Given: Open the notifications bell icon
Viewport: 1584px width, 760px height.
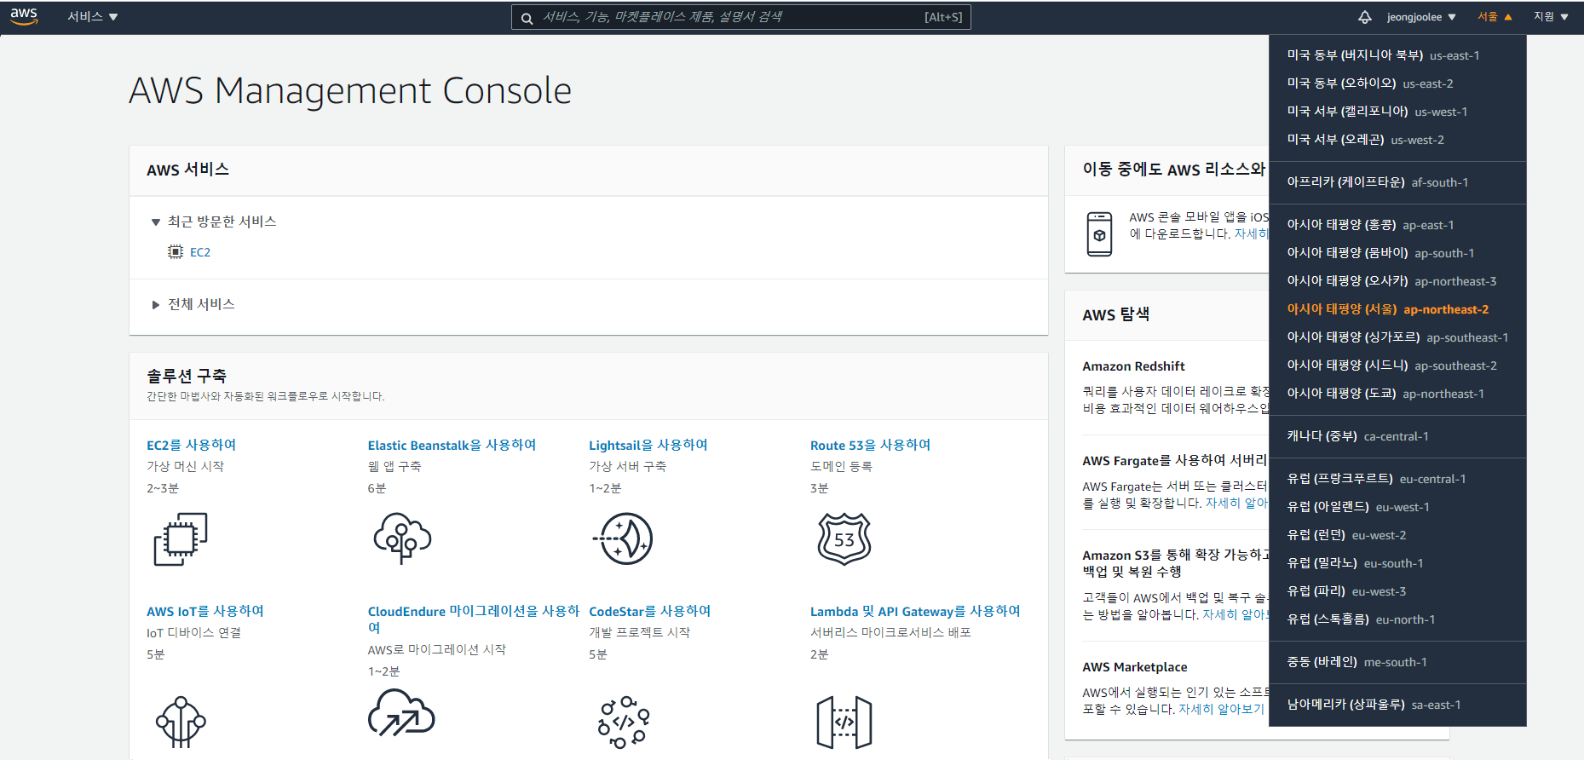Looking at the screenshot, I should point(1364,17).
